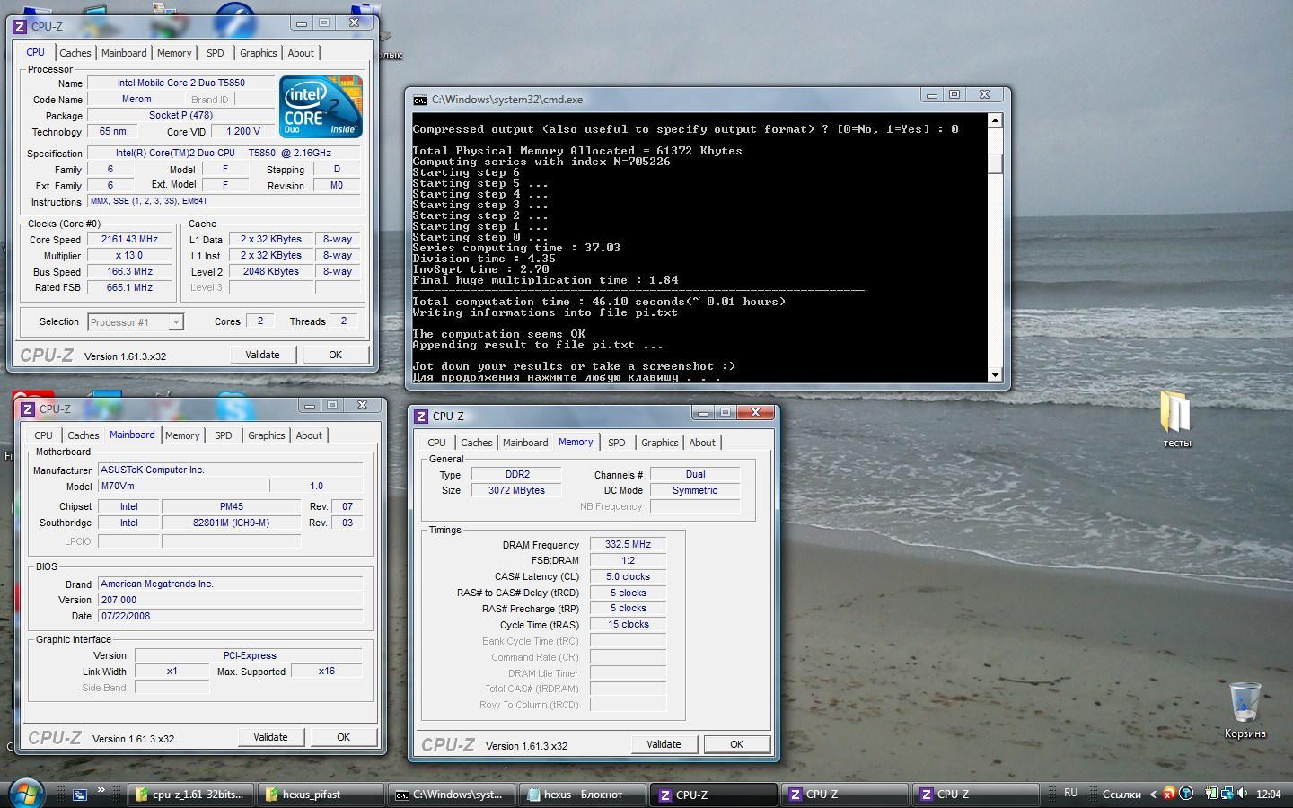Click the CPU-Z title icon in Mainboard window

28,408
